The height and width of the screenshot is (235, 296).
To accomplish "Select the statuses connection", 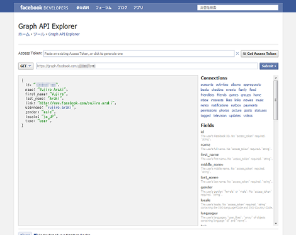I will pyautogui.click(x=261, y=110).
